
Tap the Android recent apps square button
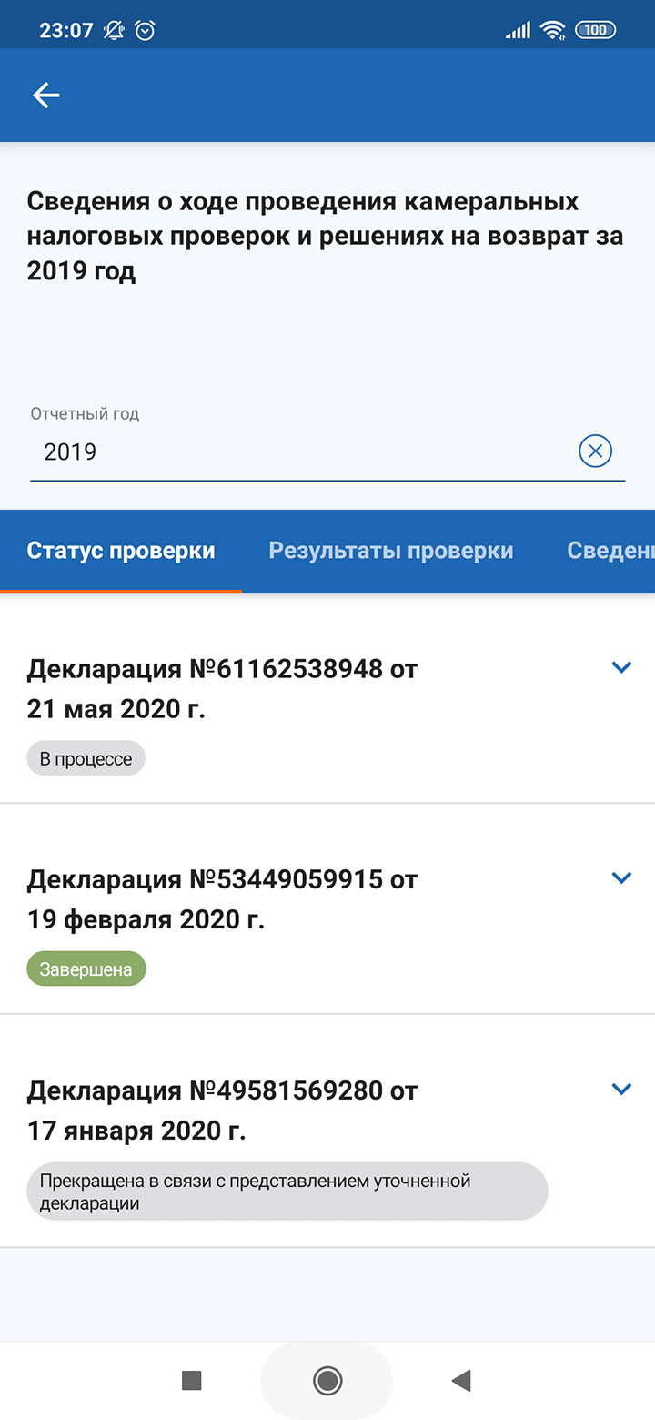tap(192, 1381)
